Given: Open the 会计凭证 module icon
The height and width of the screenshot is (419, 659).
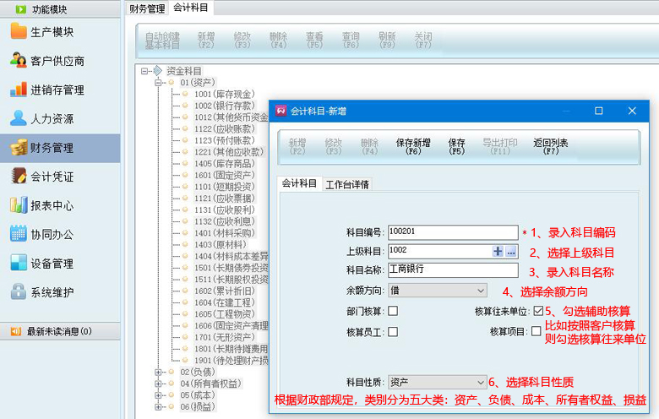Looking at the screenshot, I should 19,177.
